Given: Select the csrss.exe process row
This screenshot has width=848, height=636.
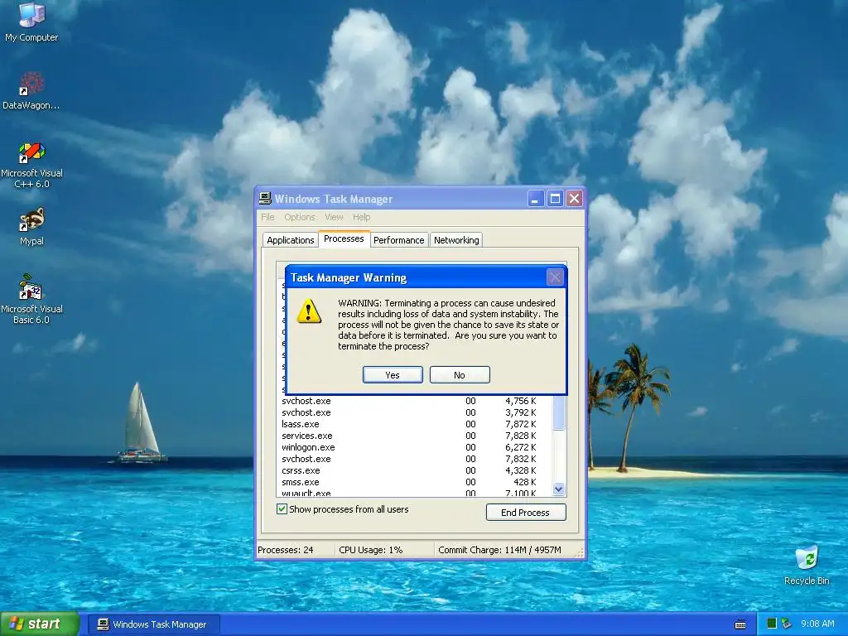Looking at the screenshot, I should 416,470.
